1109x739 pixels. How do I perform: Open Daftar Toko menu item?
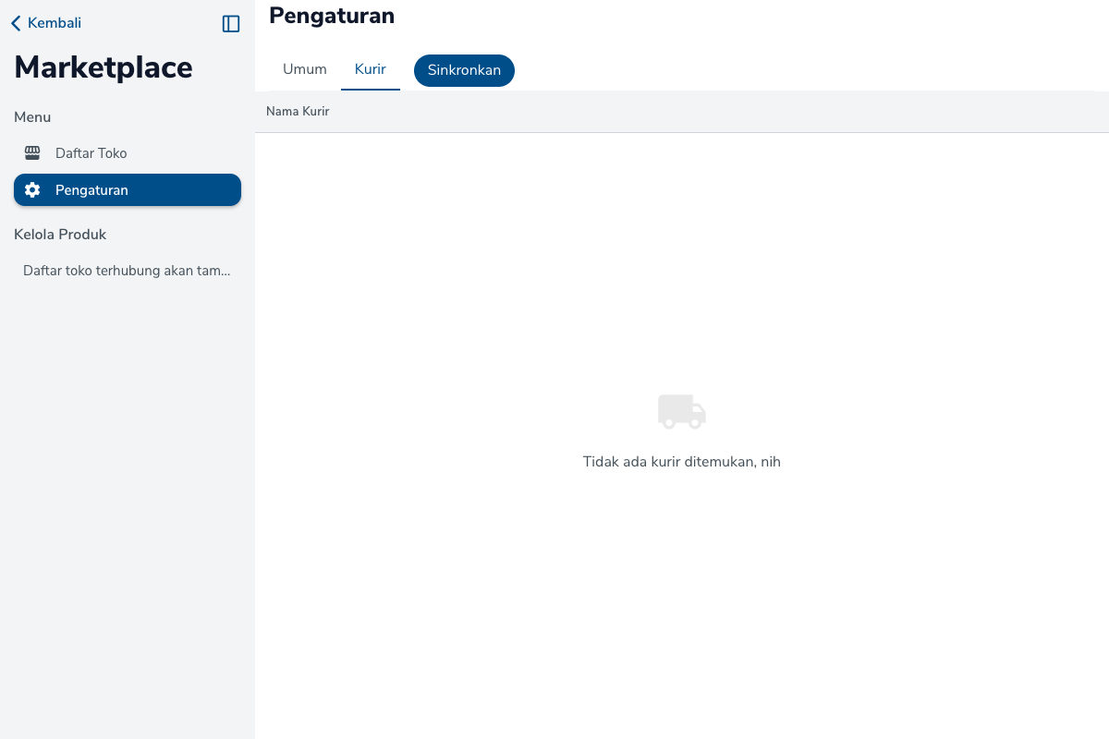[x=128, y=153]
